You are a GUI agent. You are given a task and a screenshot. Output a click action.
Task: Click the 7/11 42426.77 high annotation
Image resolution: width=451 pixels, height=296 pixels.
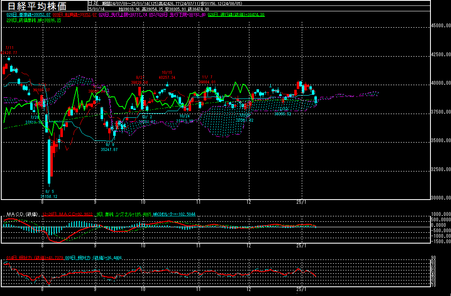pyautogui.click(x=9, y=50)
